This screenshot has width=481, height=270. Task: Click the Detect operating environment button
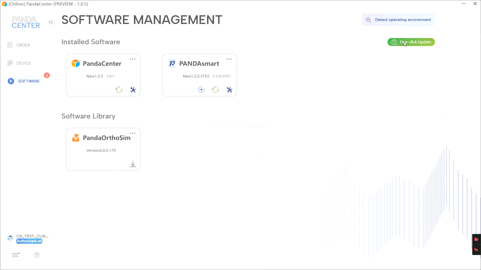pos(398,20)
